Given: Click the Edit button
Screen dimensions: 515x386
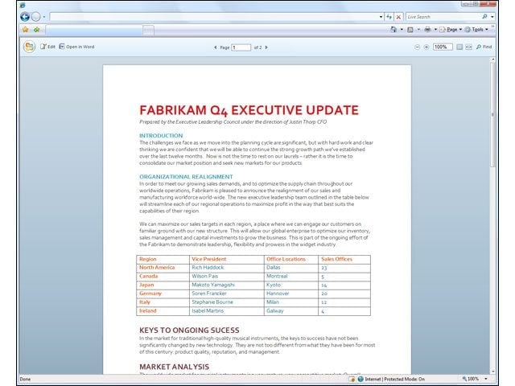Looking at the screenshot, I should pyautogui.click(x=48, y=47).
